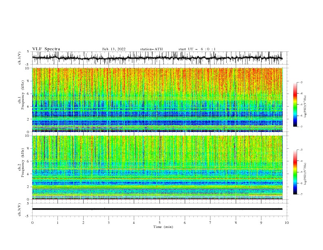Click the "0" tick on the Time axis

[32, 223]
